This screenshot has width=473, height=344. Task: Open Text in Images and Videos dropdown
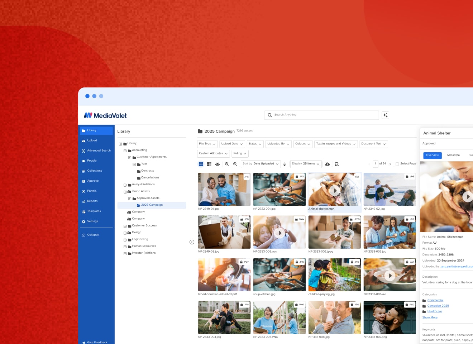point(336,144)
